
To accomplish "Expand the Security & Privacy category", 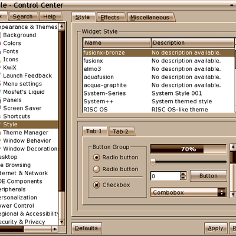I will (22, 222).
